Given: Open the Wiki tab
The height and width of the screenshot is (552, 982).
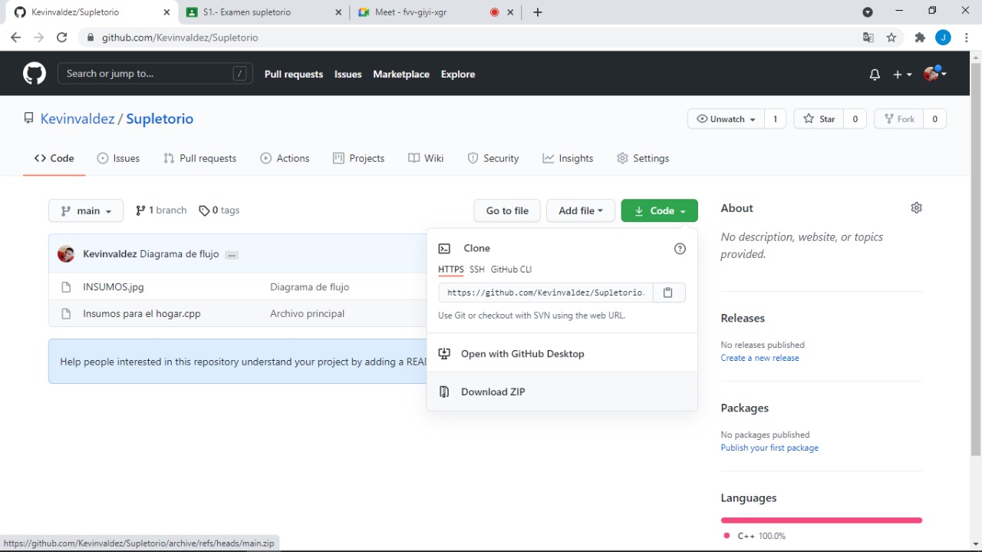Looking at the screenshot, I should pyautogui.click(x=426, y=158).
